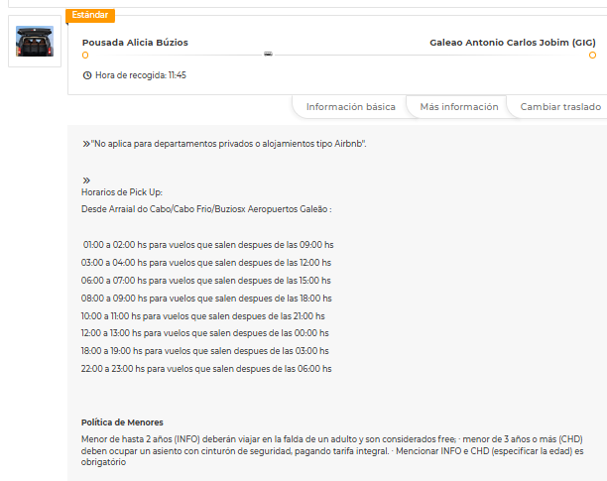Click the clock icon beside pickup time
The image size is (607, 481).
coord(87,75)
